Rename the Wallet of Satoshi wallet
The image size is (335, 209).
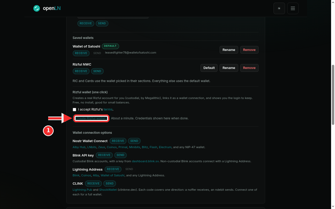tap(229, 50)
